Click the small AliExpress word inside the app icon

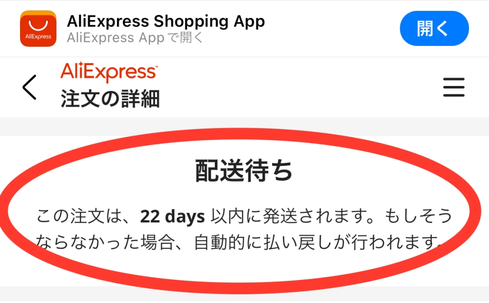point(38,37)
